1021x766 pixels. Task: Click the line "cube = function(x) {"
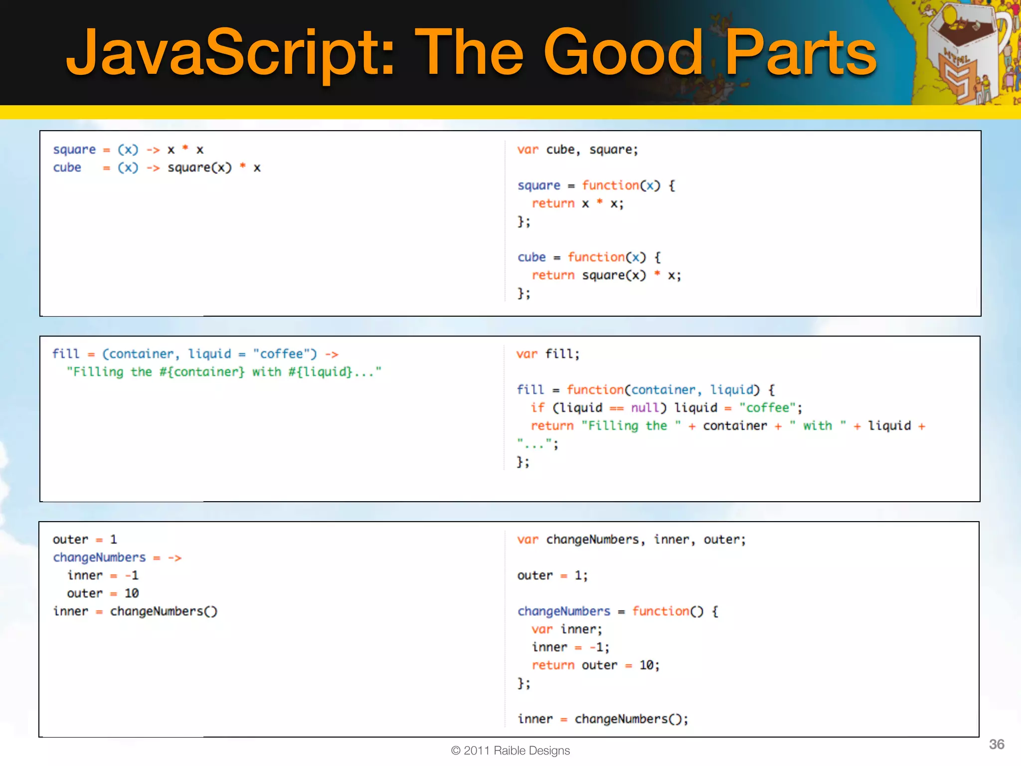coord(589,257)
